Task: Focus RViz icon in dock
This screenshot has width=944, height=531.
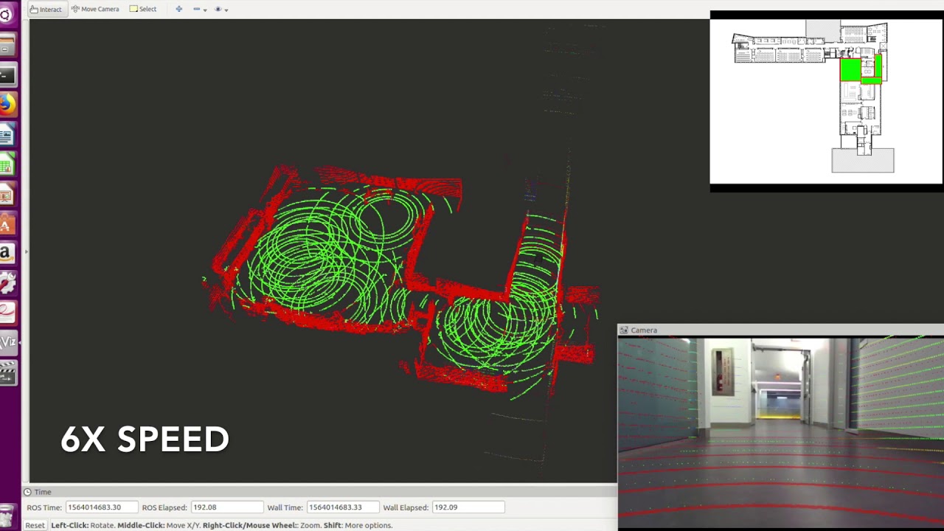Action: tap(7, 342)
